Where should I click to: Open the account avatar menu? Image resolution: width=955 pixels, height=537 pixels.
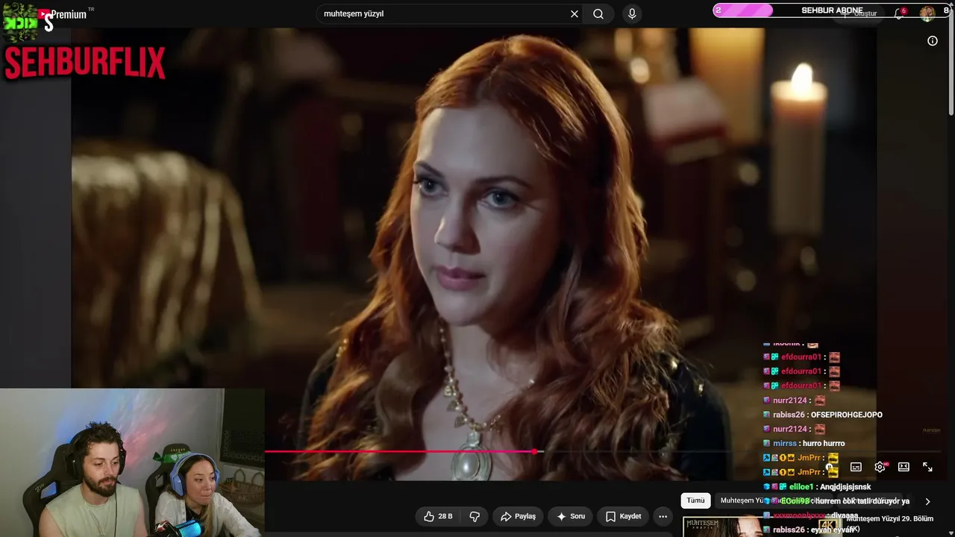coord(927,13)
